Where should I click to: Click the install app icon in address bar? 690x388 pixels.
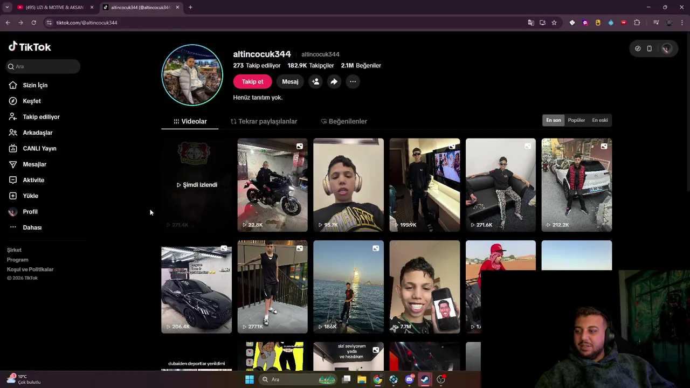click(x=542, y=23)
